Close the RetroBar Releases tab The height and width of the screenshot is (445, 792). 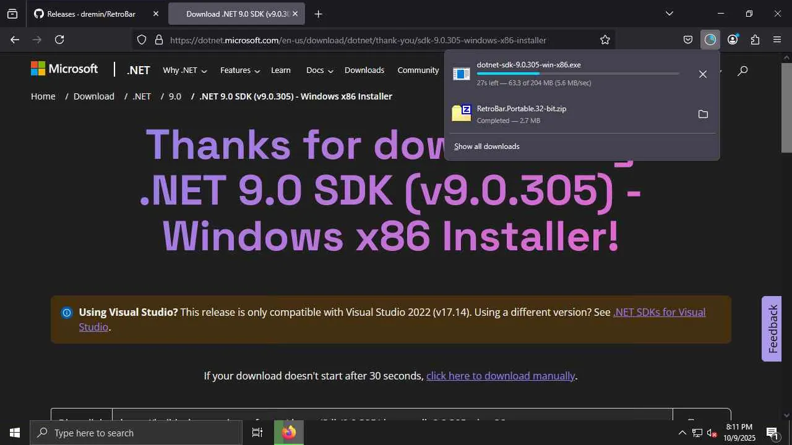156,14
